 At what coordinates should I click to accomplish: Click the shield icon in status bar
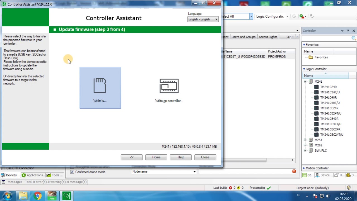(349, 188)
